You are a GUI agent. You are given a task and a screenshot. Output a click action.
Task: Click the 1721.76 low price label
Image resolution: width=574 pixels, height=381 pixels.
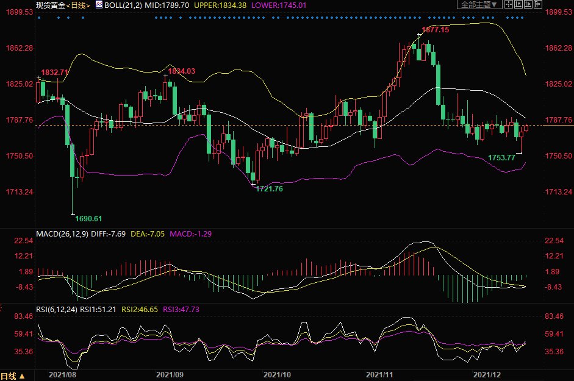tap(269, 188)
